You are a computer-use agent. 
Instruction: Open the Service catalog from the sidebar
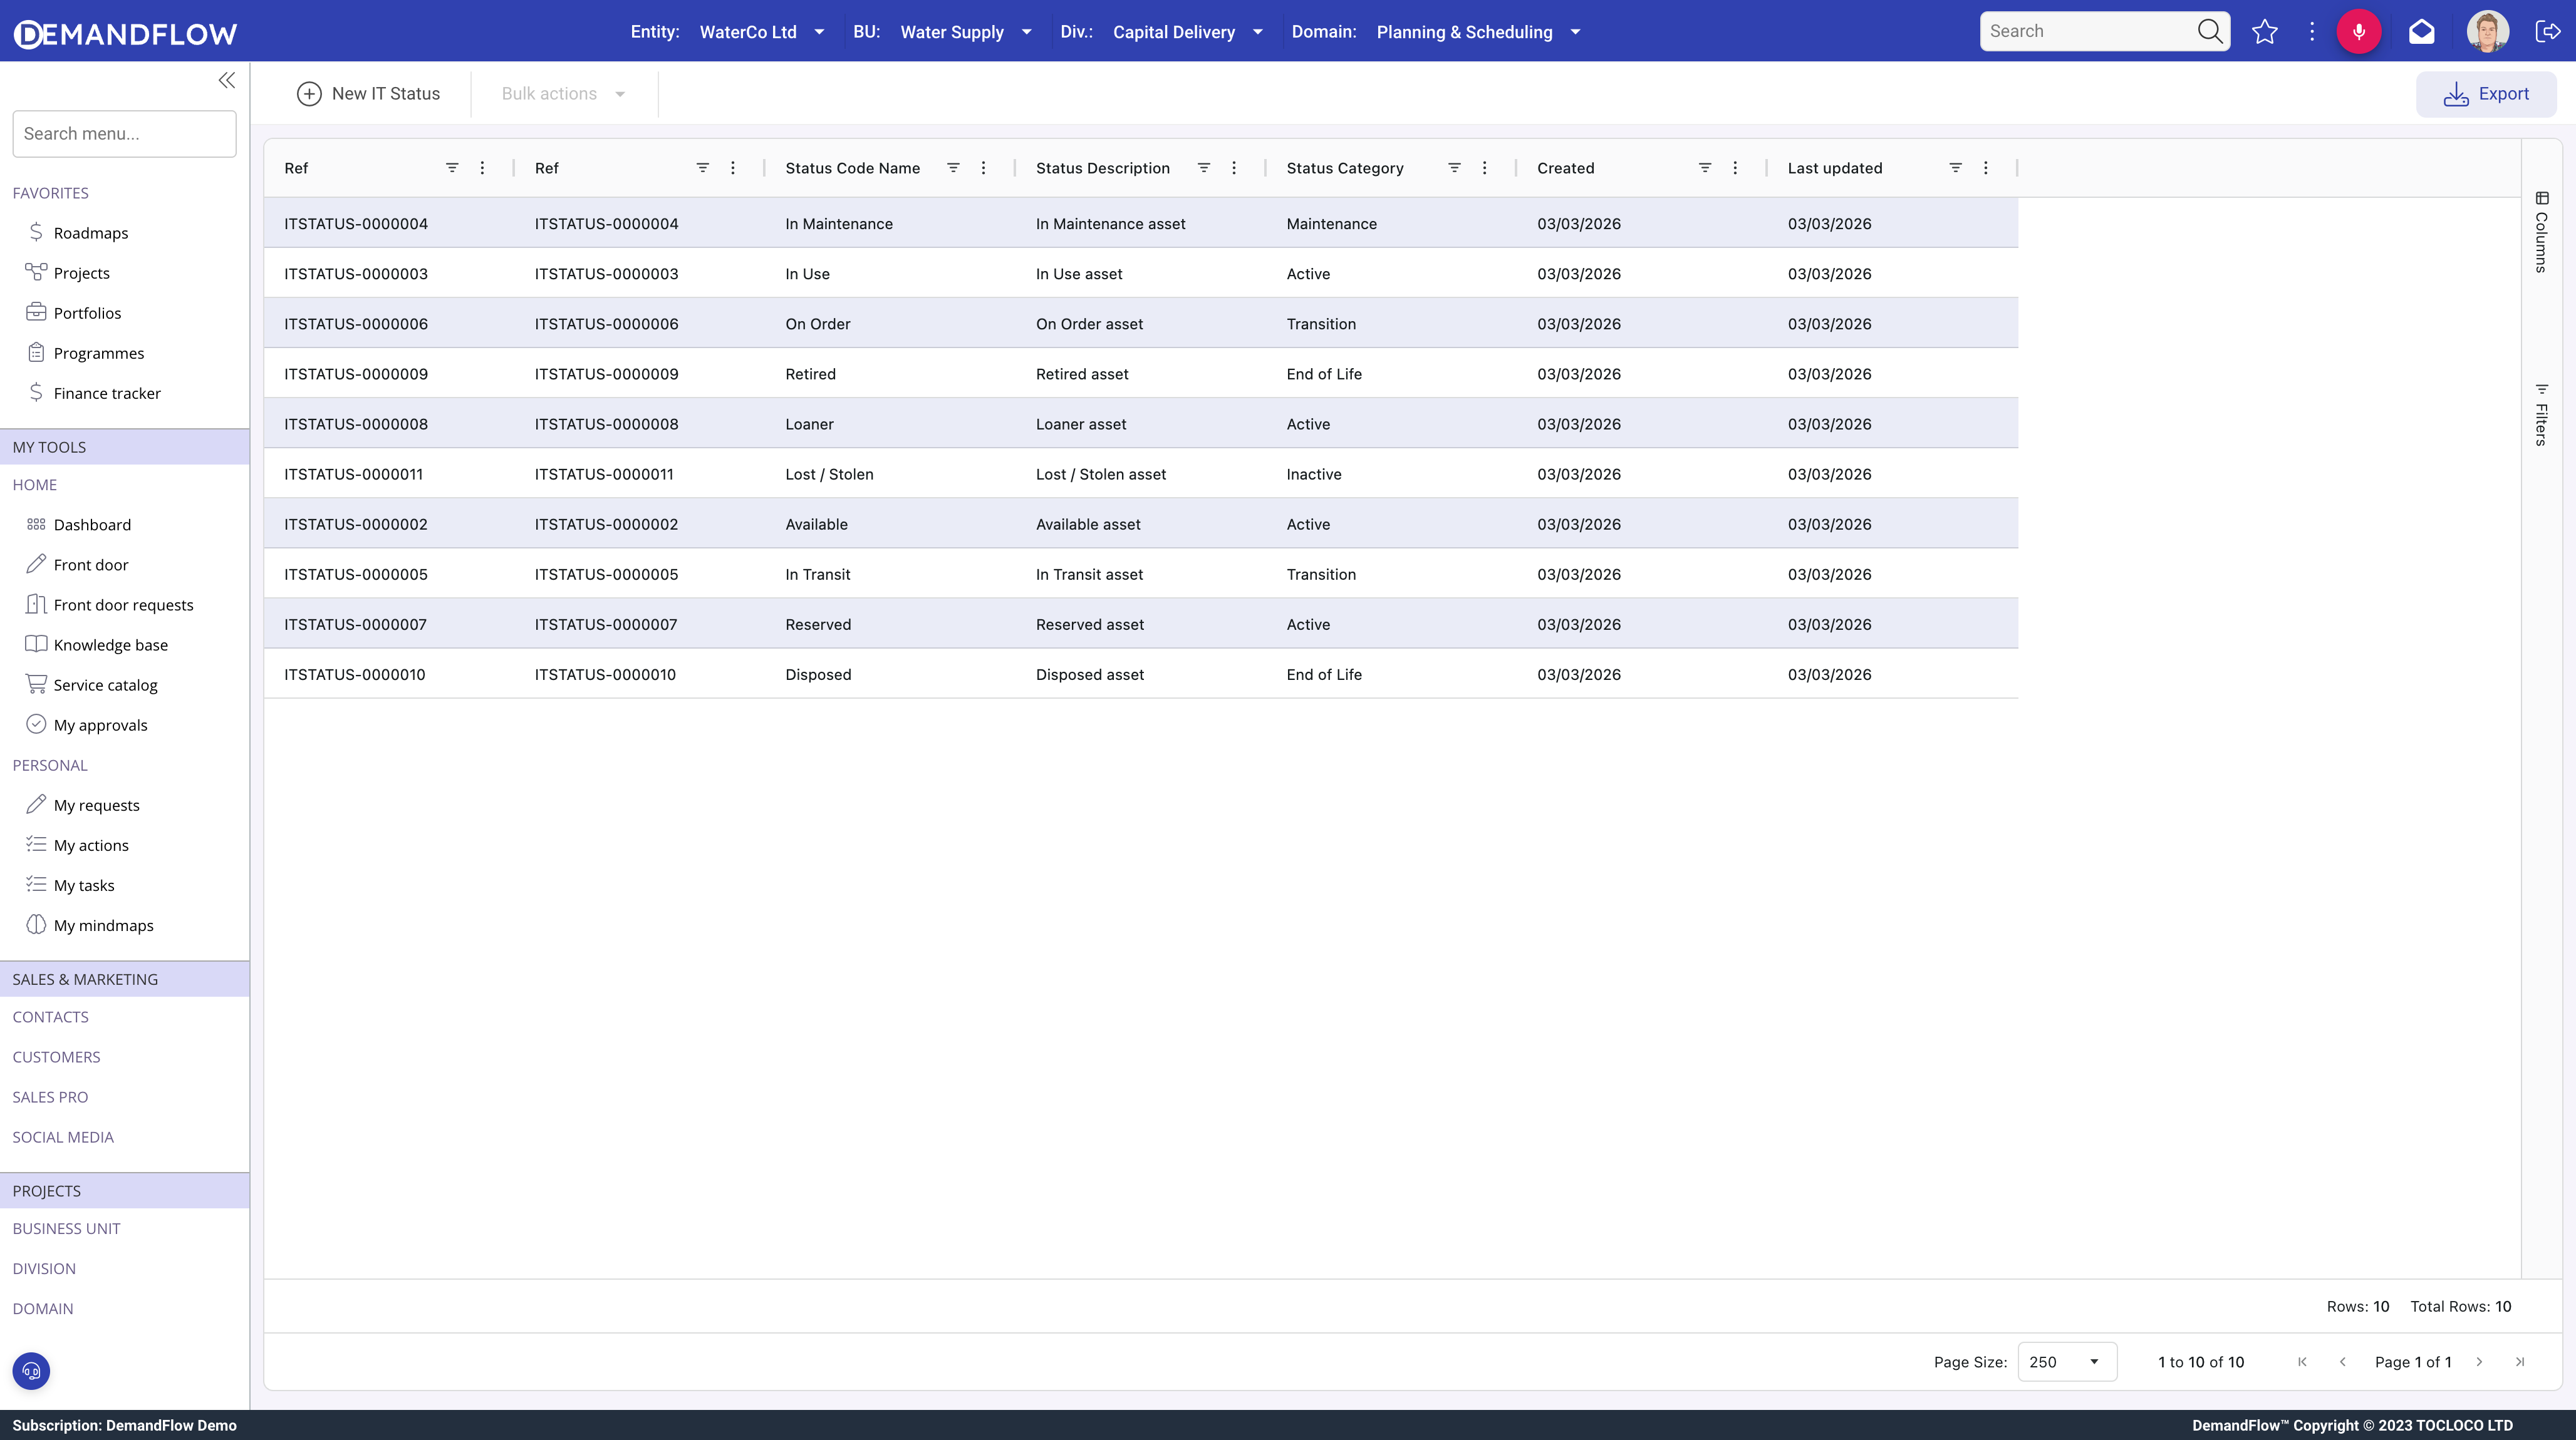coord(105,684)
